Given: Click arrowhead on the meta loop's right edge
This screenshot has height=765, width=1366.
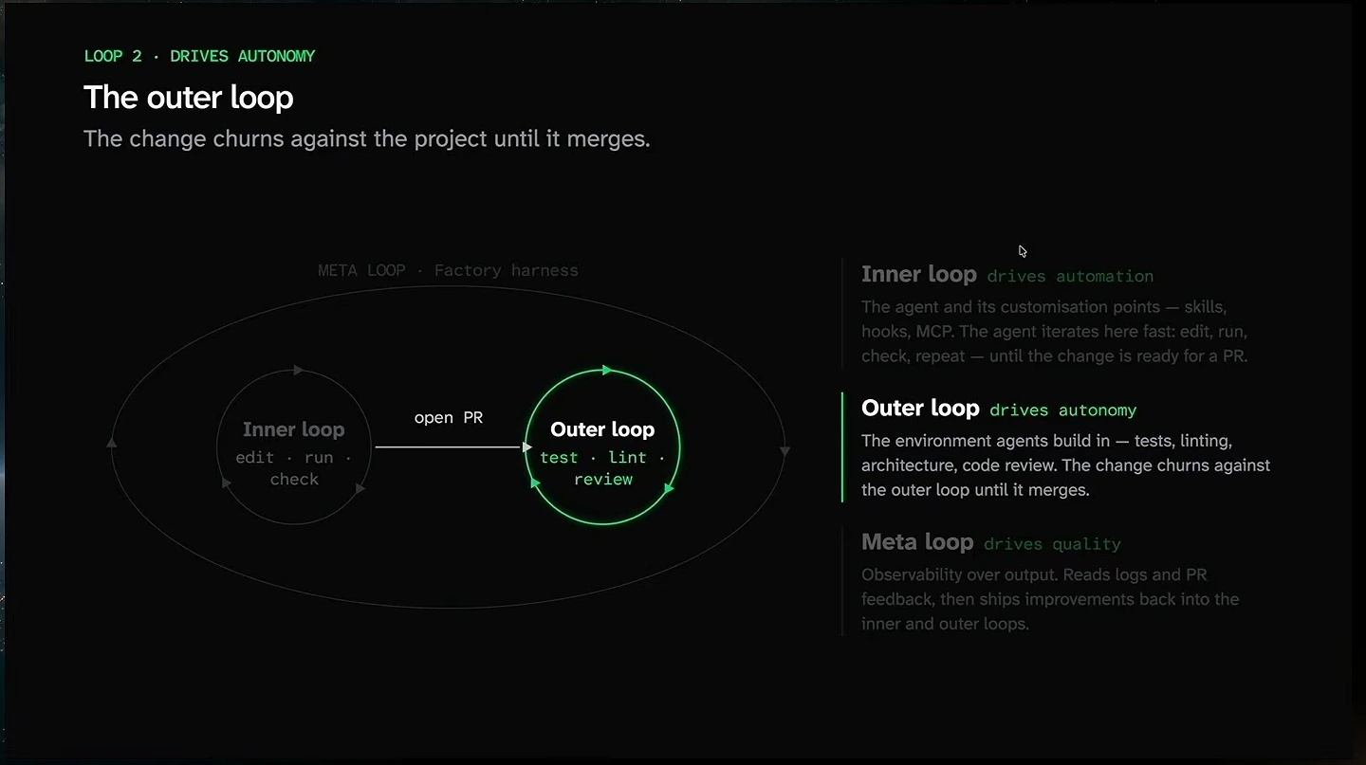Looking at the screenshot, I should point(785,452).
